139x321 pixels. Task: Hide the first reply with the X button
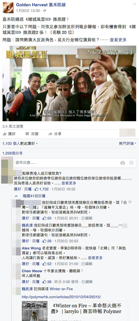click(130, 202)
